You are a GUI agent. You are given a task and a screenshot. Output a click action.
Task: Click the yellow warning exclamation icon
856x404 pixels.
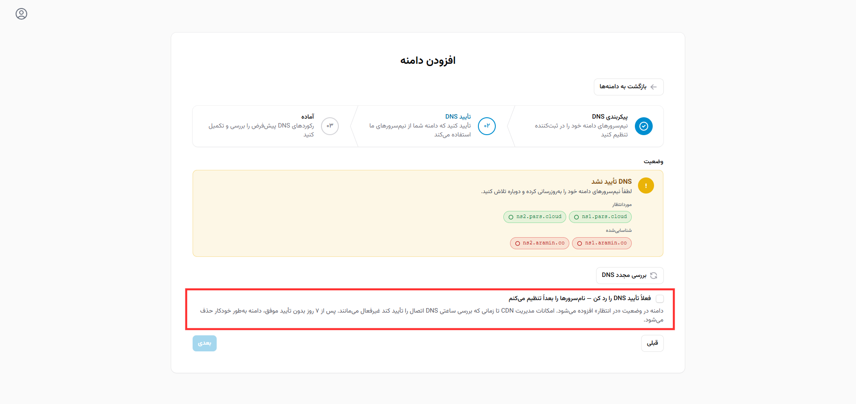pyautogui.click(x=646, y=186)
